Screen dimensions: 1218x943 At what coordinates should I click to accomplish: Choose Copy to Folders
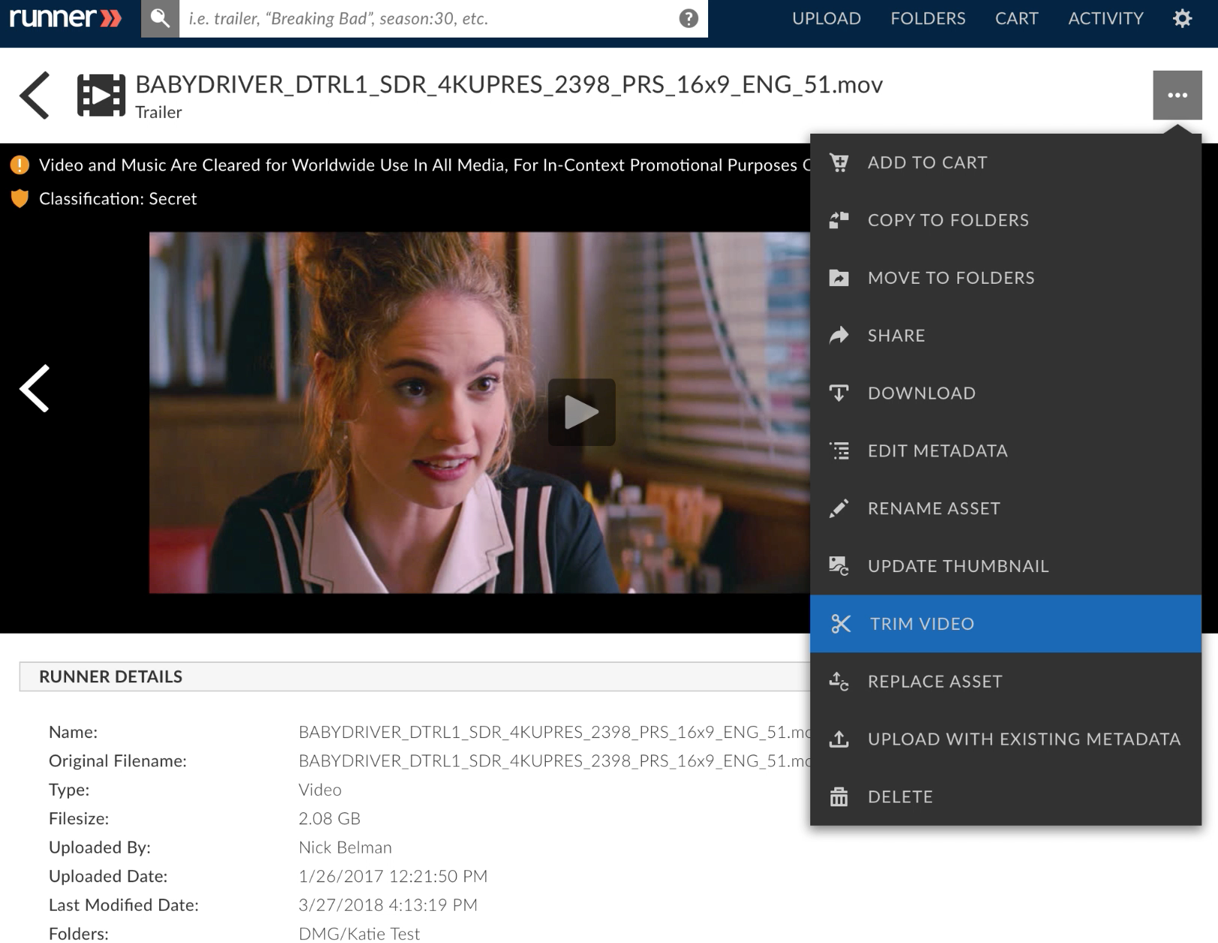1005,220
